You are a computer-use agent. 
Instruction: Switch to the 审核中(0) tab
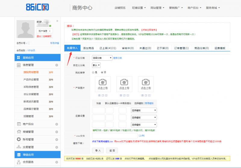point(128,48)
